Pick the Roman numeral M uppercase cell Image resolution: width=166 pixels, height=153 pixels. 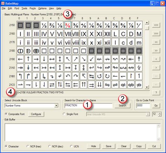click(139, 34)
